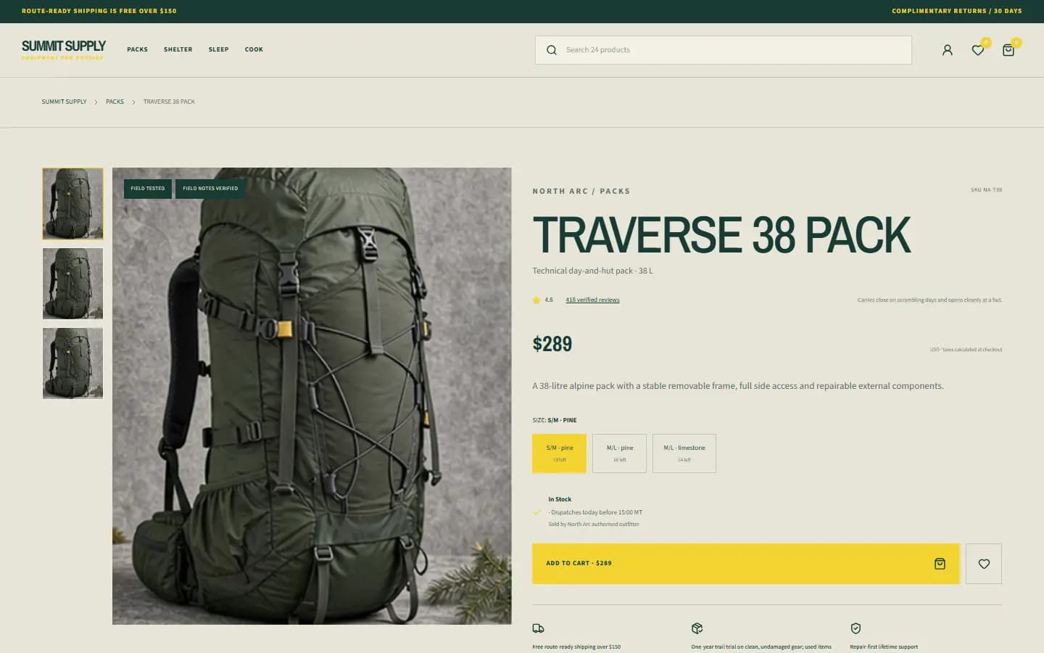
Task: Select the first backpack thumbnail
Action: (x=72, y=204)
